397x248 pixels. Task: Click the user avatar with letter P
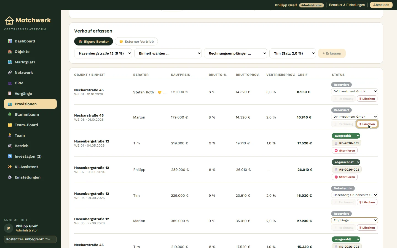coord(9,228)
